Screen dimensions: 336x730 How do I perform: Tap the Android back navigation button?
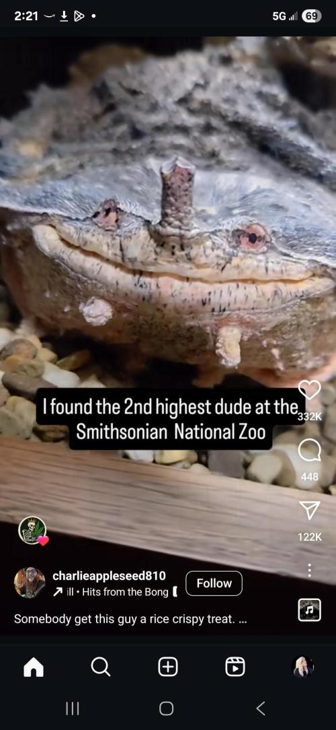pyautogui.click(x=261, y=708)
